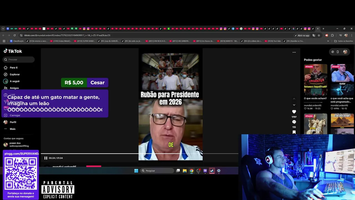This screenshot has height=200, width=355.
Task: Click the phone app icon in top-right pill
Action: [x=338, y=52]
